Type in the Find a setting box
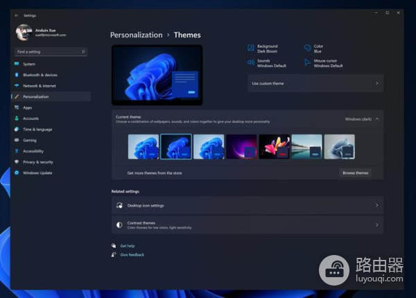Image resolution: width=416 pixels, height=298 pixels. (x=50, y=51)
